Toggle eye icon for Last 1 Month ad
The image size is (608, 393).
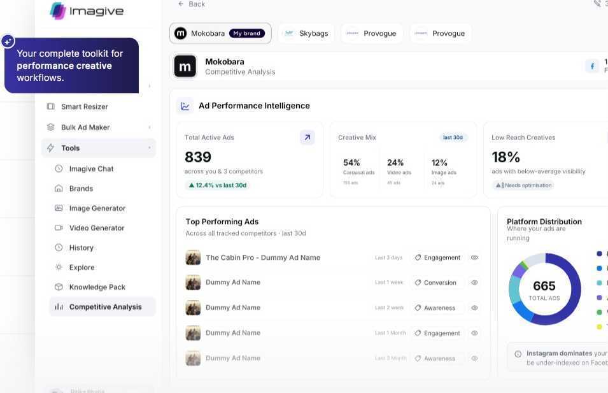tap(474, 333)
